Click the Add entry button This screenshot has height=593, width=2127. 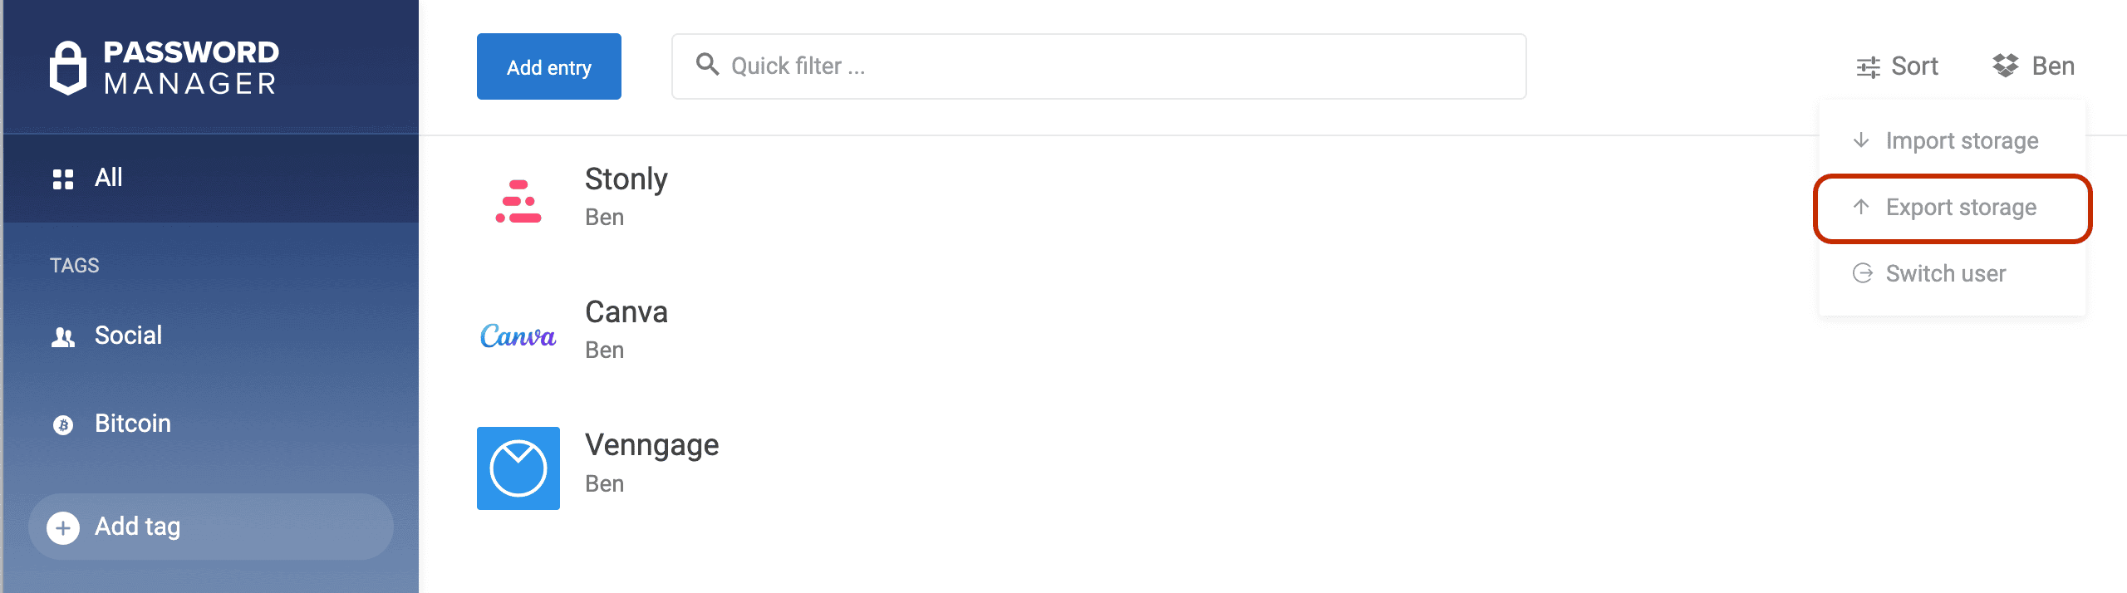click(x=549, y=66)
